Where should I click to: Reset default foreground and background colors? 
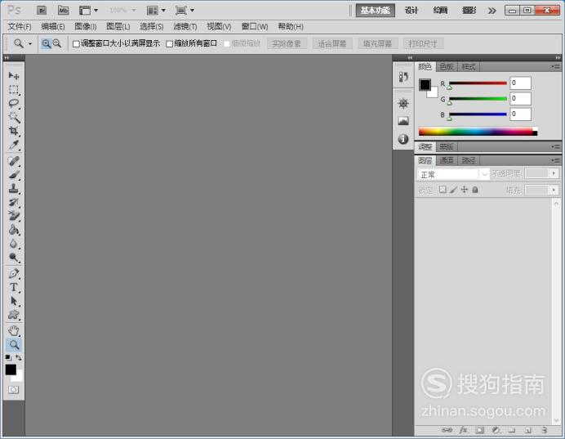coord(8,357)
